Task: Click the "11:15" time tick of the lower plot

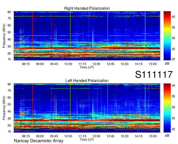Action: [x=82, y=136]
